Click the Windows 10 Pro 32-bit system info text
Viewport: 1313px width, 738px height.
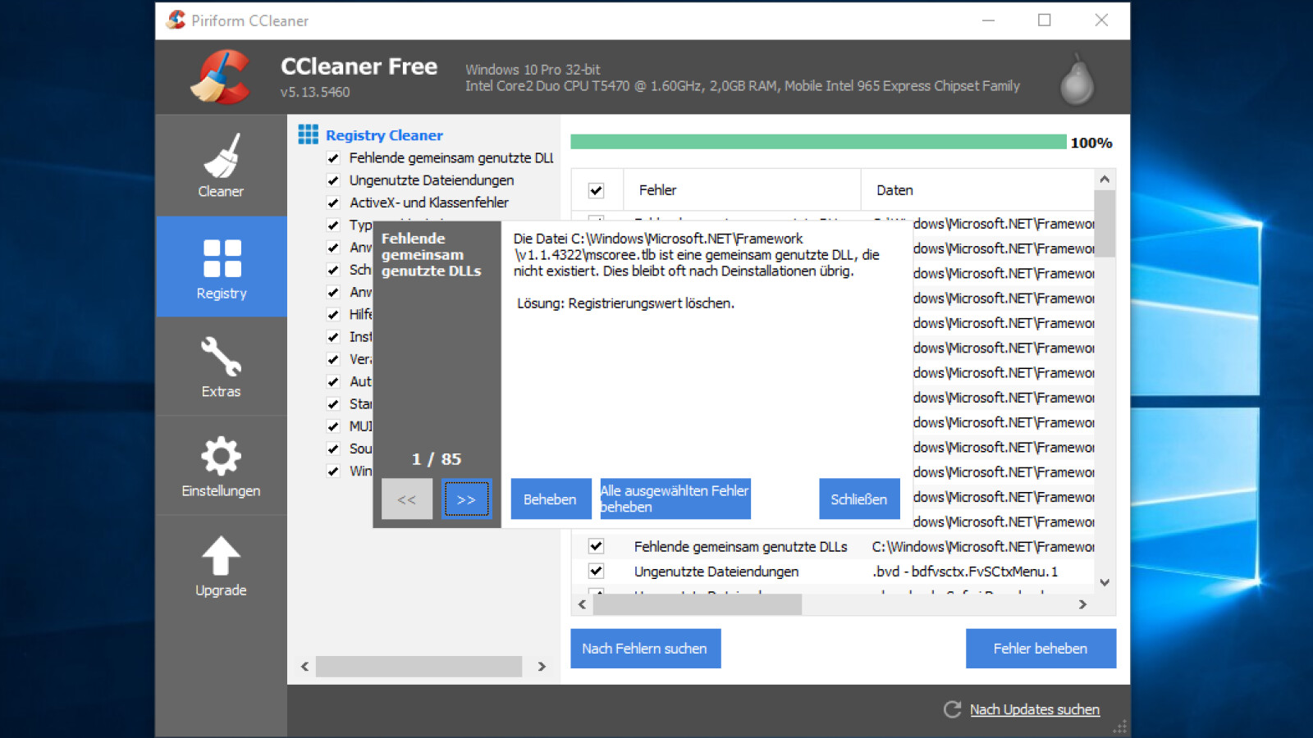533,70
